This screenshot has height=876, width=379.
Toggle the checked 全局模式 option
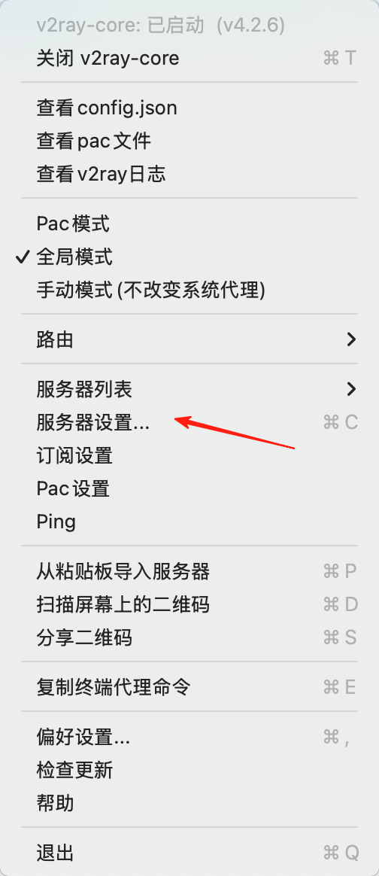click(x=189, y=257)
